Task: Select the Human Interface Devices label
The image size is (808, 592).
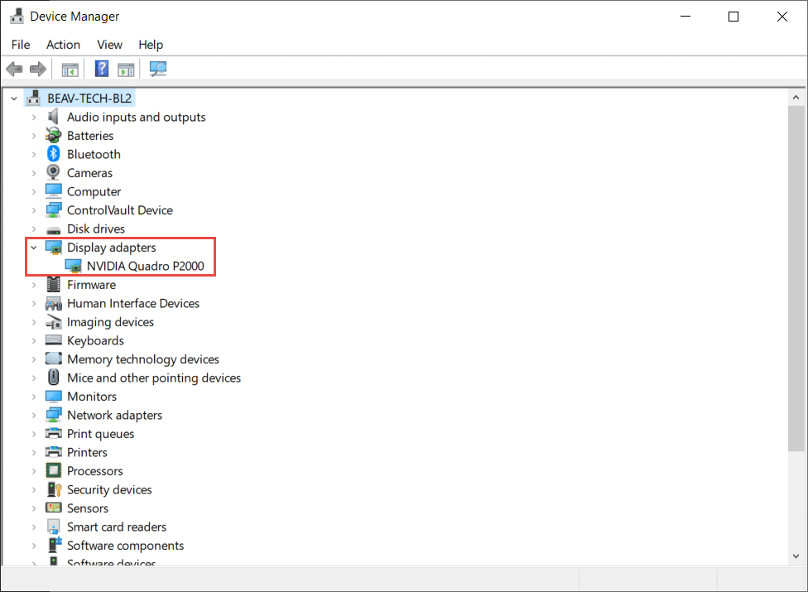Action: click(x=133, y=304)
